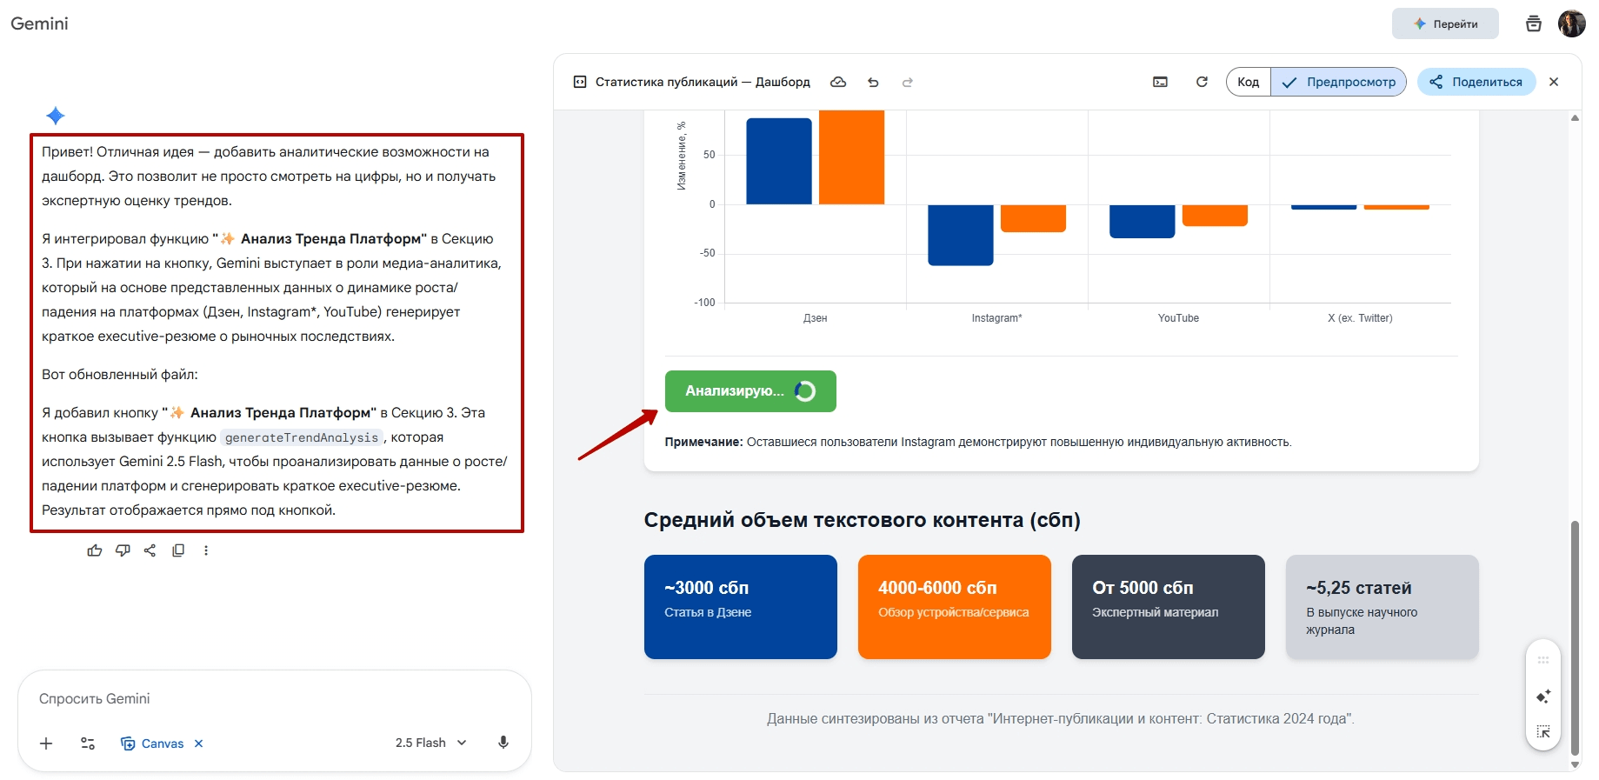Click the Примечание note text
The height and width of the screenshot is (780, 1599).
pyautogui.click(x=978, y=442)
